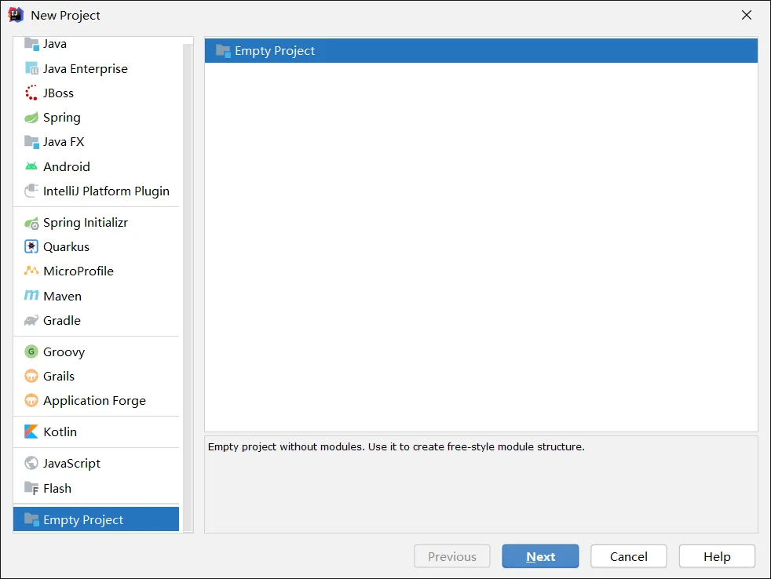Click the Java Enterprise icon in the list
The width and height of the screenshot is (771, 579).
pos(31,68)
